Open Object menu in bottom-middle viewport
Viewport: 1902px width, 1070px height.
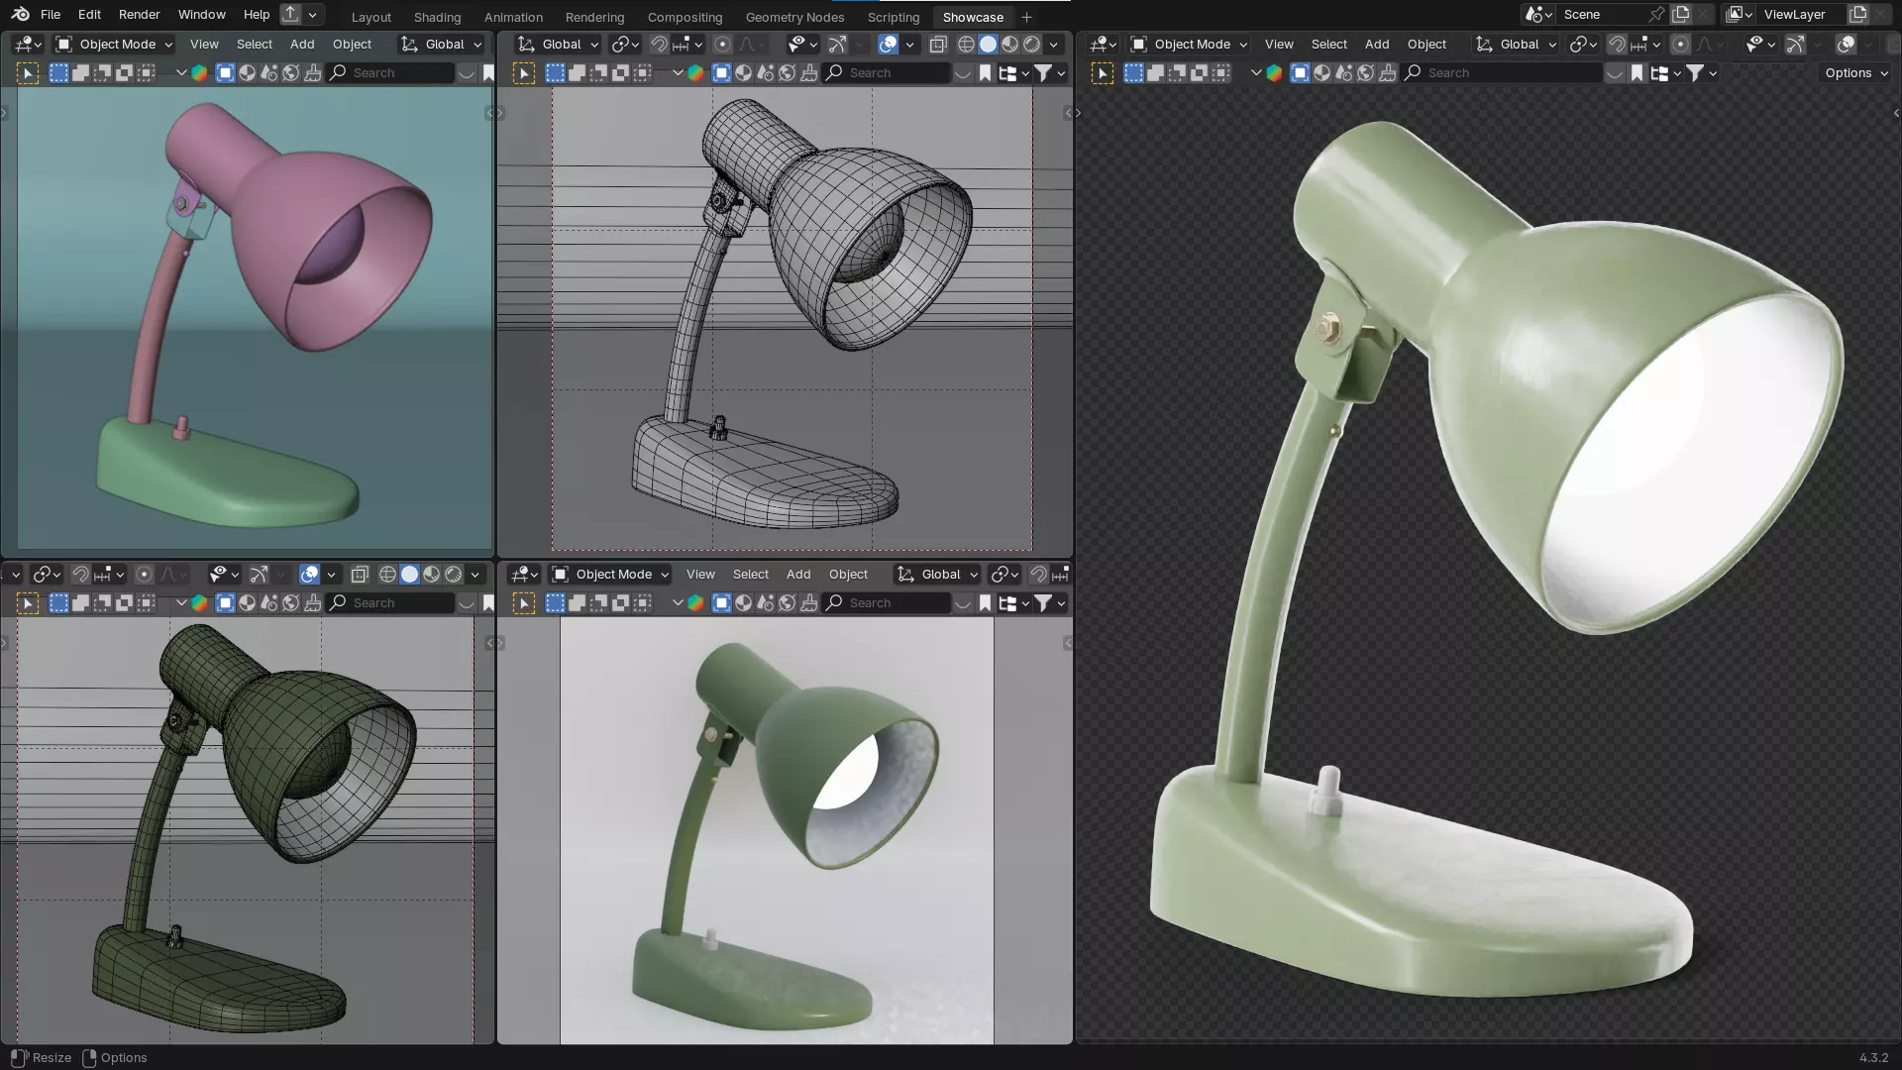click(848, 574)
